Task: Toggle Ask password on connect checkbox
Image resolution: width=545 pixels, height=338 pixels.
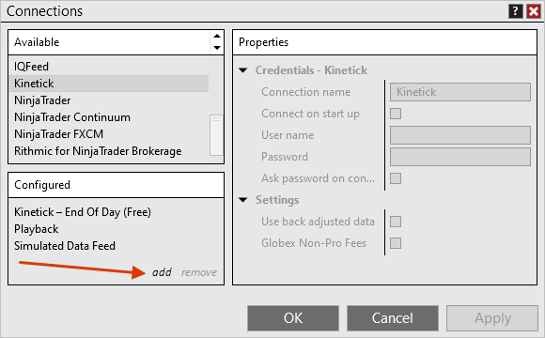Action: coord(396,178)
